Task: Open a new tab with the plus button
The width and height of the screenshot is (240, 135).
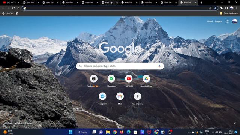Action: click(201, 3)
